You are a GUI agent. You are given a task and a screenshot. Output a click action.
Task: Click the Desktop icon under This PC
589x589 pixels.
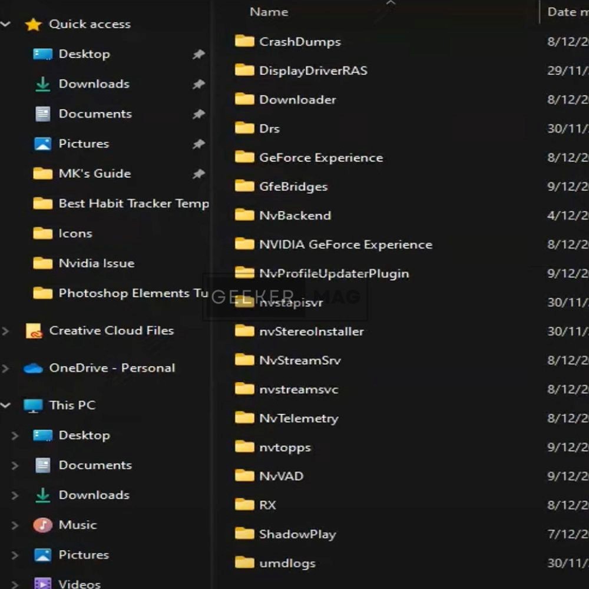click(x=42, y=435)
